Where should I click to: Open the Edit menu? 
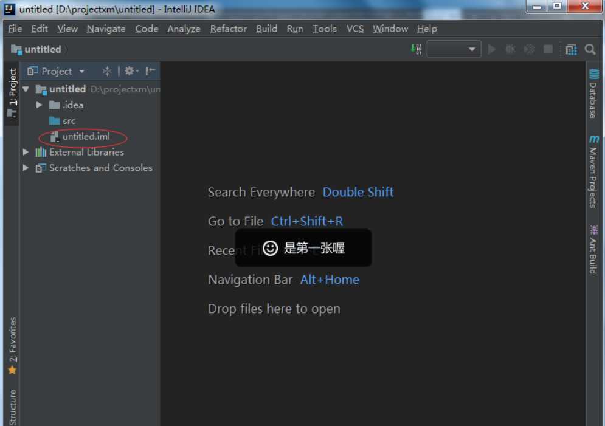point(40,29)
